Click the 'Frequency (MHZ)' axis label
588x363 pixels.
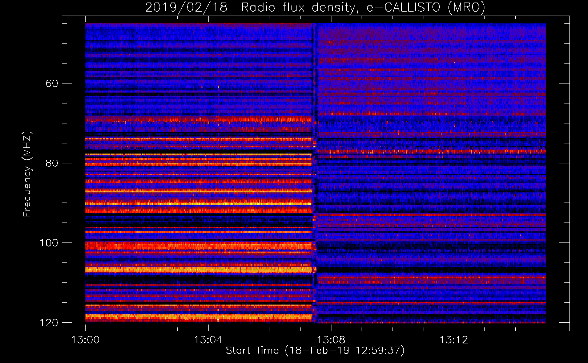(x=27, y=174)
